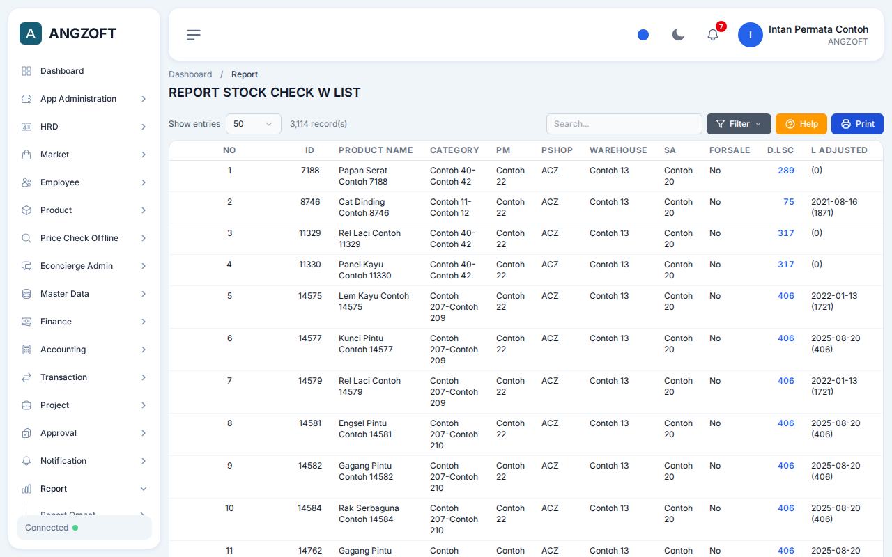The width and height of the screenshot is (892, 557).
Task: Open the Filter dropdown button
Action: 739,124
